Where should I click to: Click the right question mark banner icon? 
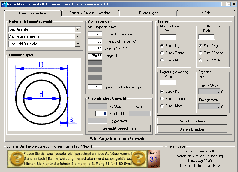[x=139, y=159]
